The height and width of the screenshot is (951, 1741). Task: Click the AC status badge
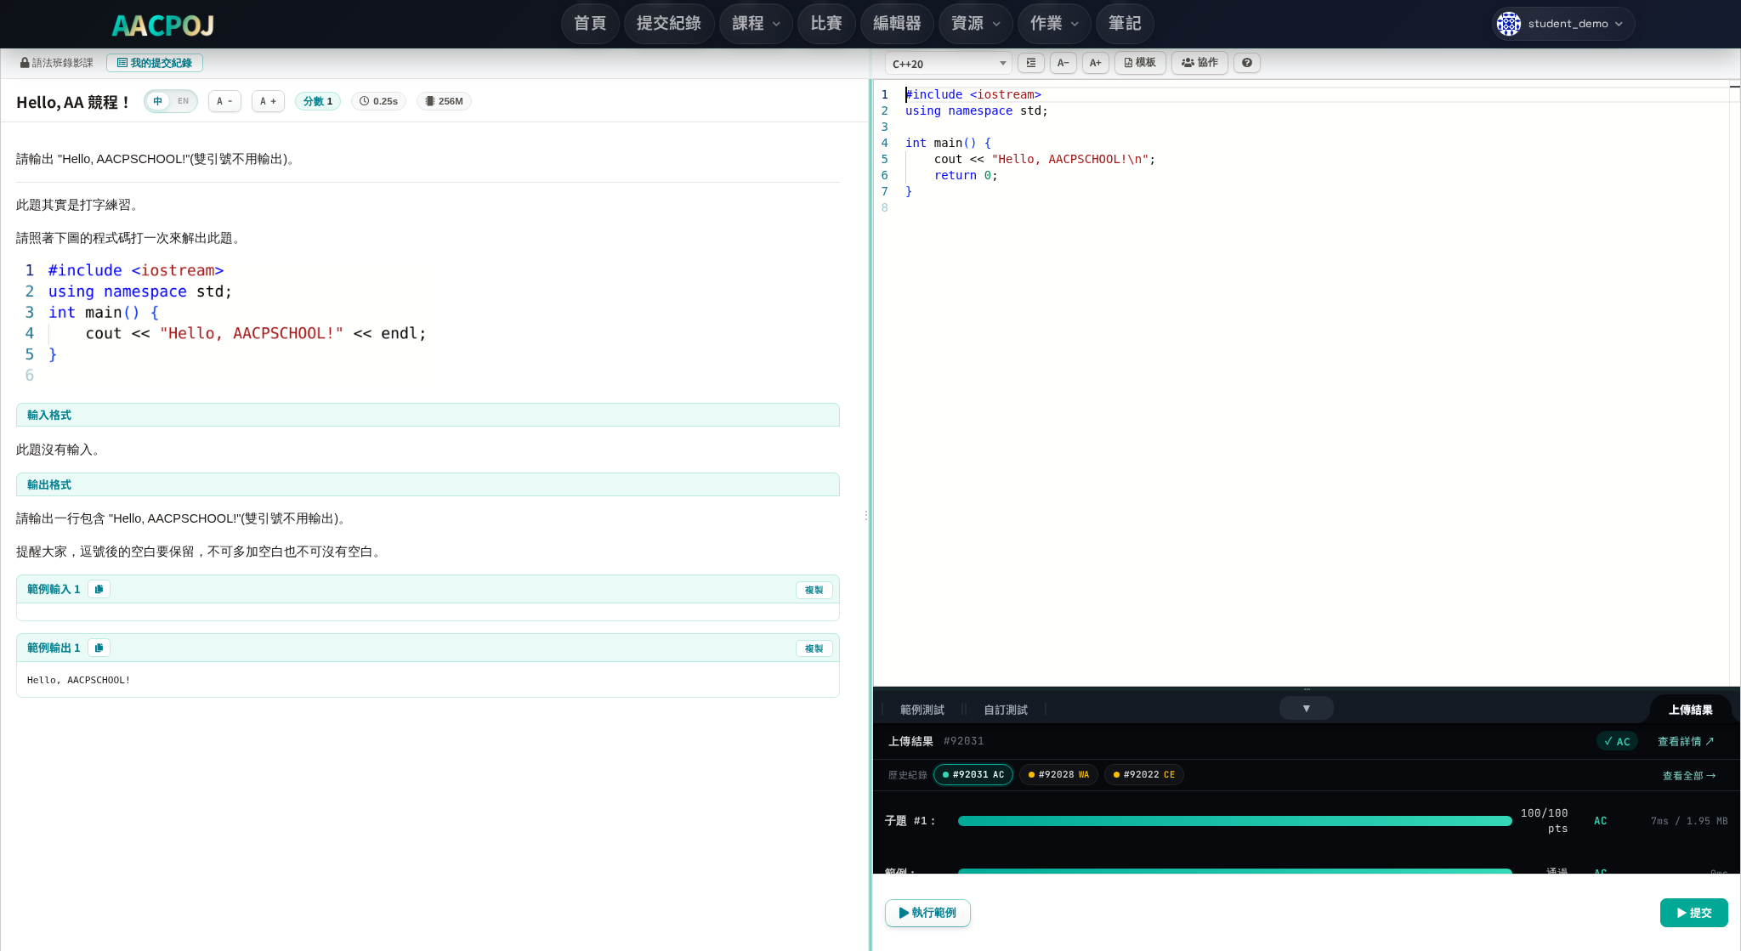pos(1617,741)
